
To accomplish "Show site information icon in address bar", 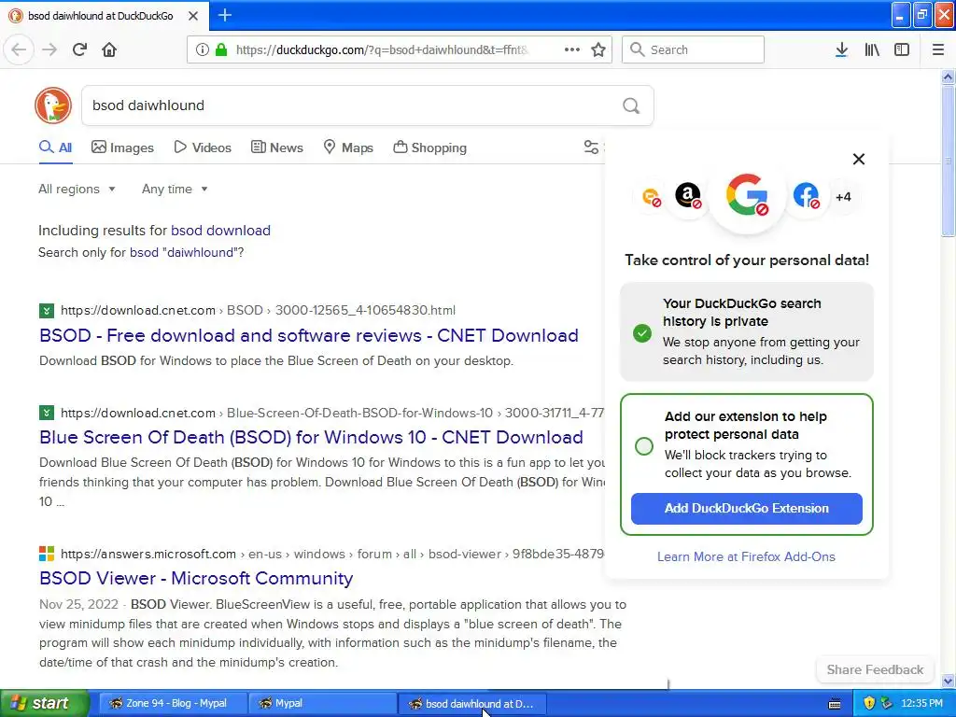I will coord(203,49).
